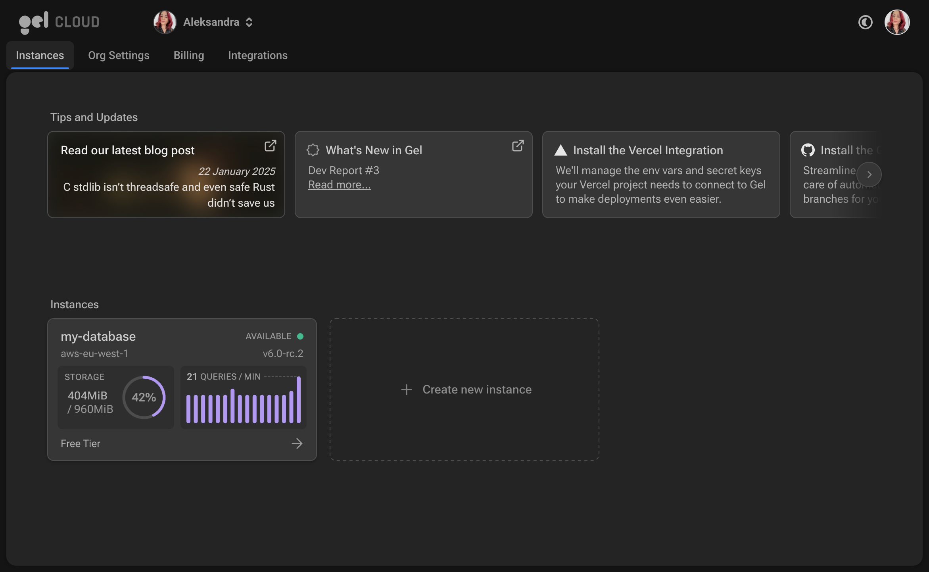Open the user profile avatar menu

pyautogui.click(x=897, y=22)
